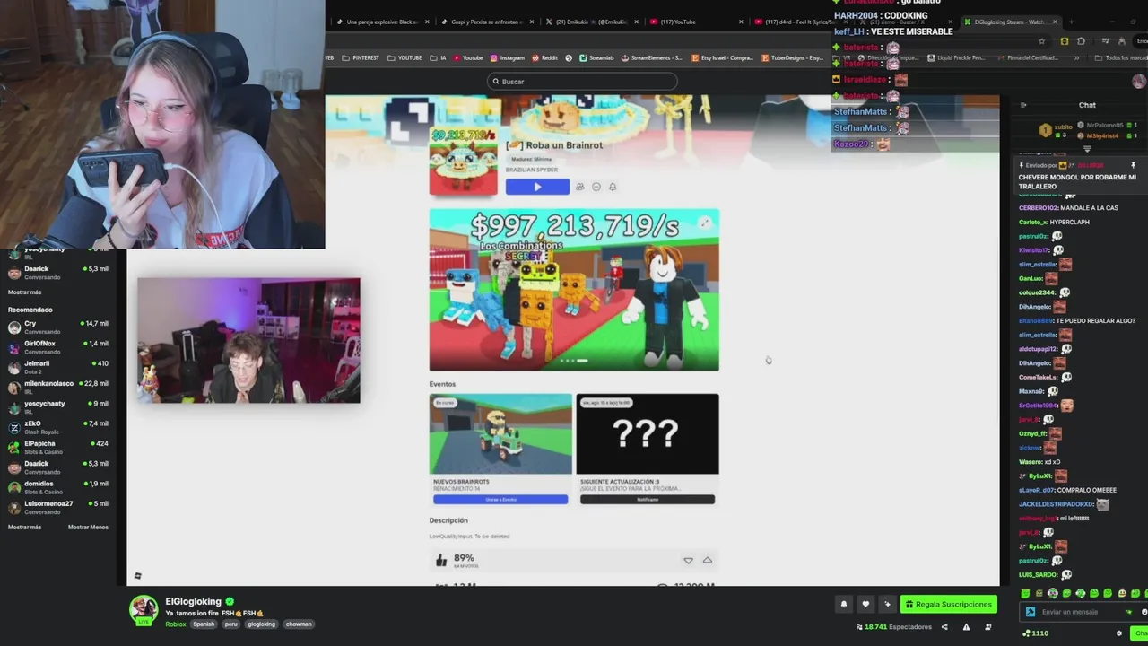Screen dimensions: 1148x646
Task: Toggle follow with the heart button
Action: [x=865, y=605]
